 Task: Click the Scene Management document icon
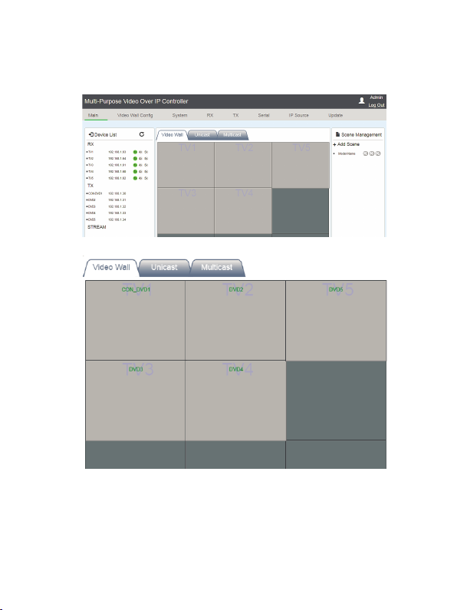click(337, 134)
